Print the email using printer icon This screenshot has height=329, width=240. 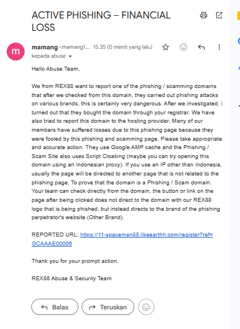click(x=204, y=15)
